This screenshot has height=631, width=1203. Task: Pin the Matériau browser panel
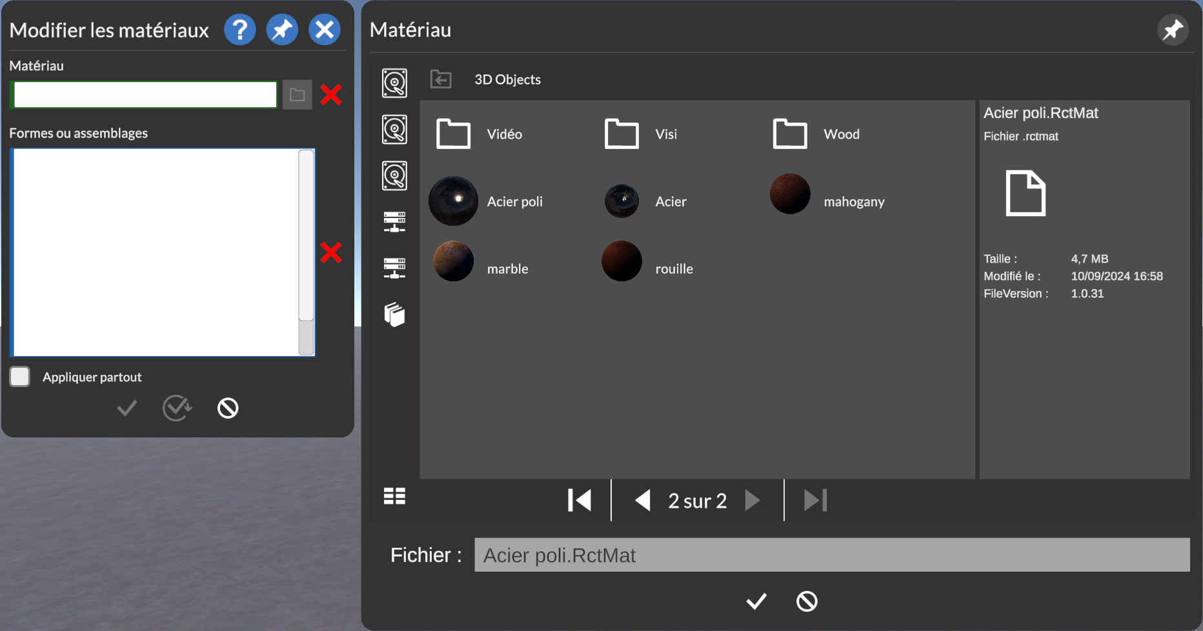pos(1172,30)
